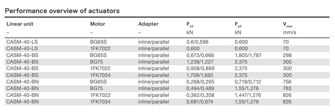Select the "Linear unit" column header
This screenshot has width=335, height=112.
pyautogui.click(x=20, y=24)
